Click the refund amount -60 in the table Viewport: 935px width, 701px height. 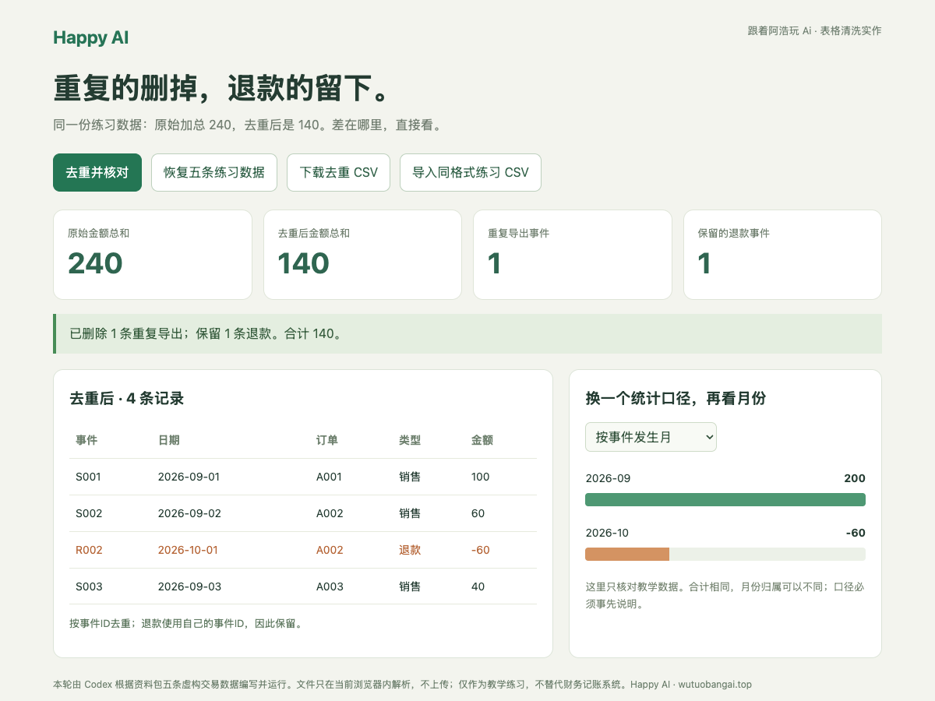(x=481, y=550)
